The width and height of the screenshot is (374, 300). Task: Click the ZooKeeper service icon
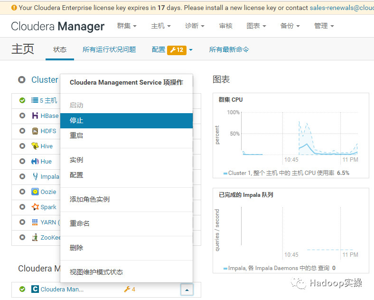pyautogui.click(x=35, y=237)
